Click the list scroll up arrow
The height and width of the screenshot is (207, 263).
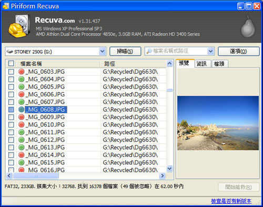[x=169, y=63]
